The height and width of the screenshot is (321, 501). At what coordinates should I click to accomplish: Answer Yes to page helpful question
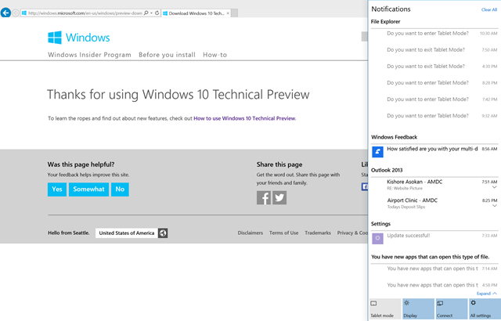click(57, 189)
